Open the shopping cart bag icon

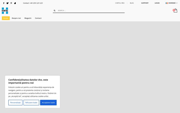(x=175, y=11)
